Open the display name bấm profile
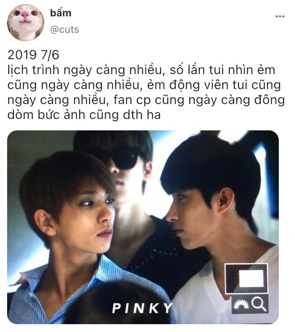This screenshot has width=295, height=332. tap(61, 13)
